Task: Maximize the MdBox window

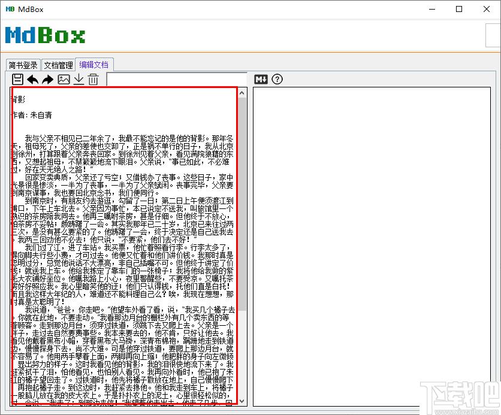Action: pos(459,9)
